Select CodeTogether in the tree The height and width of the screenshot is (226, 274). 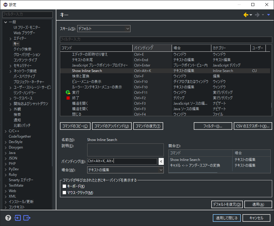click(x=20, y=136)
